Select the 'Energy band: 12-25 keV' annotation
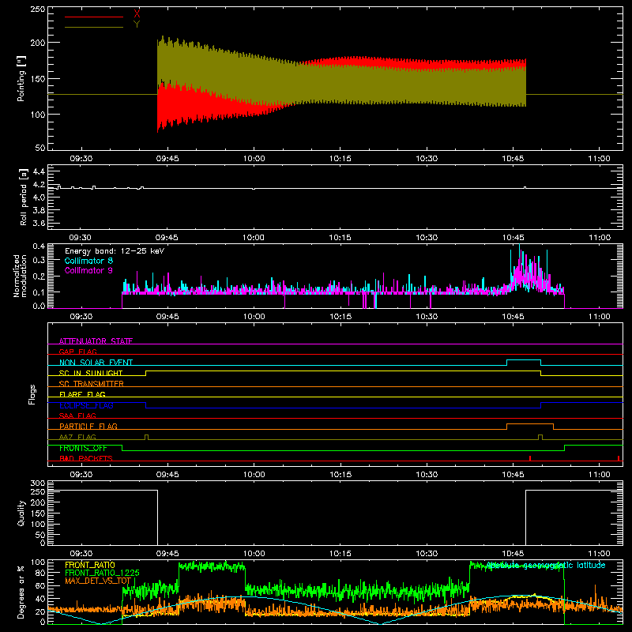The image size is (632, 632). tap(115, 251)
